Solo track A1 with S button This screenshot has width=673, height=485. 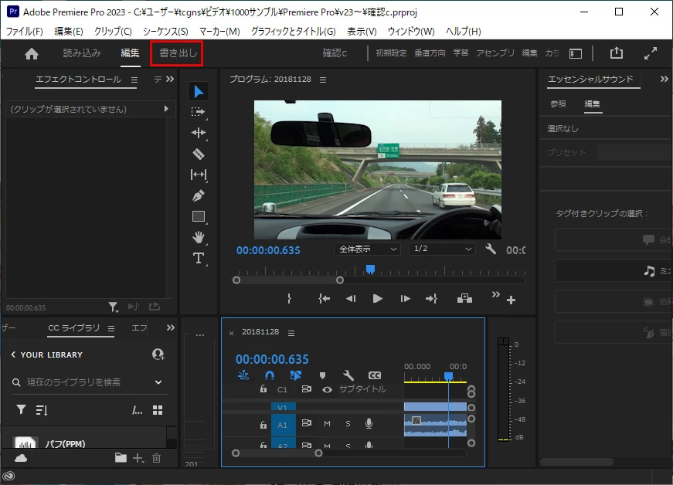click(348, 424)
